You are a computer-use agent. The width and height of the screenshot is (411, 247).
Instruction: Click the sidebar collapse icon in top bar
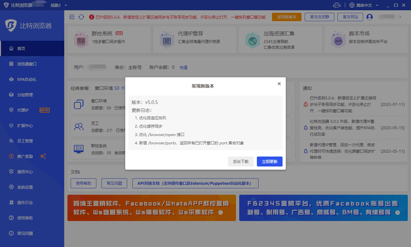72,17
